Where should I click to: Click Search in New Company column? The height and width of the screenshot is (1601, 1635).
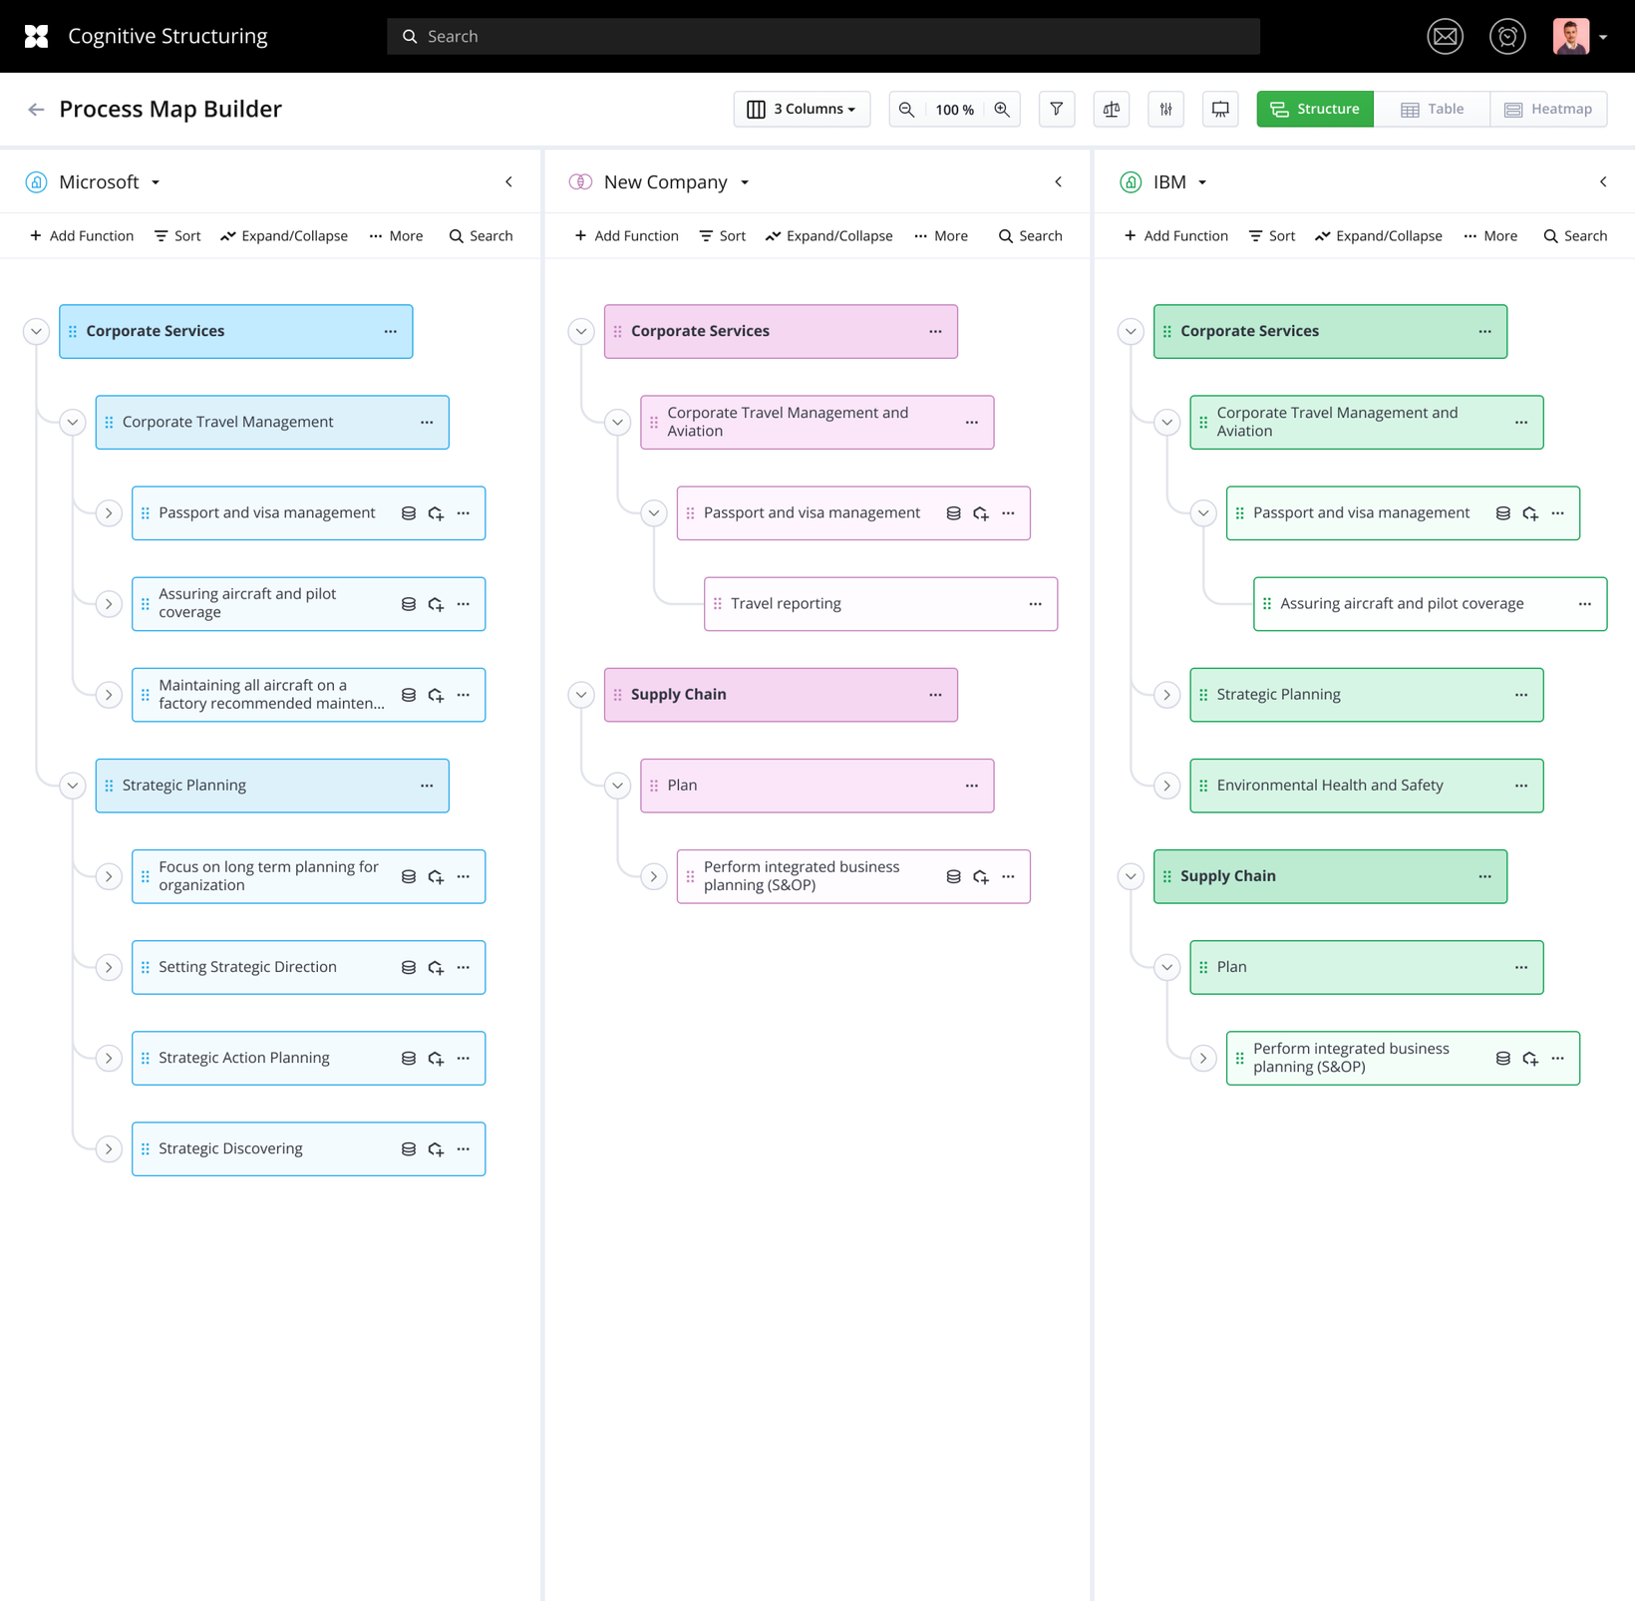pyautogui.click(x=1030, y=236)
